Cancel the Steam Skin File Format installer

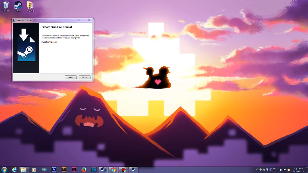pos(85,77)
